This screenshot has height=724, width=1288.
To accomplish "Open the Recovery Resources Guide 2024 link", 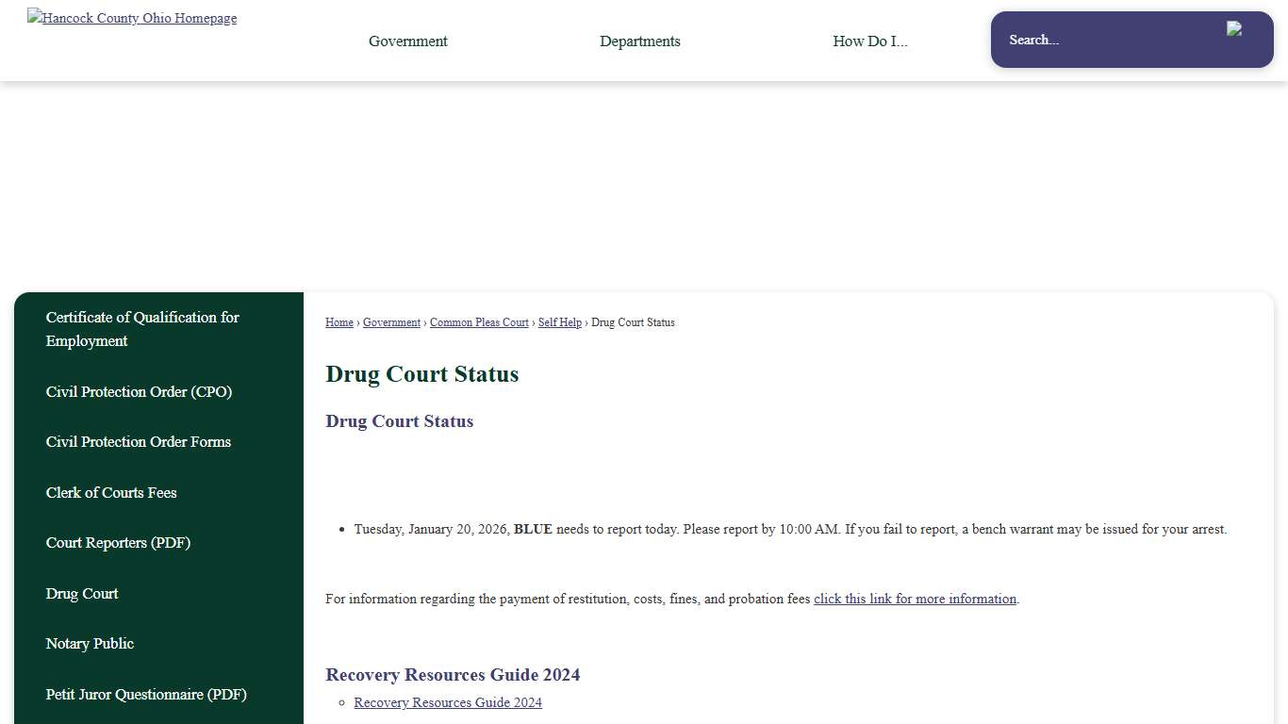I will [x=447, y=702].
